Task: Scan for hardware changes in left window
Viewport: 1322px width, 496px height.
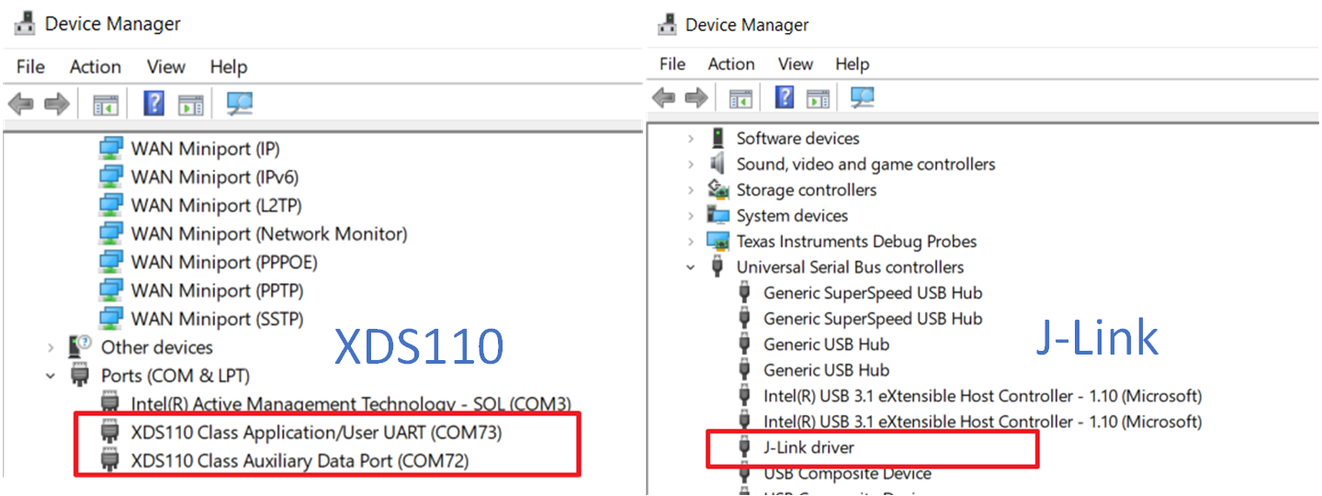Action: pyautogui.click(x=240, y=105)
